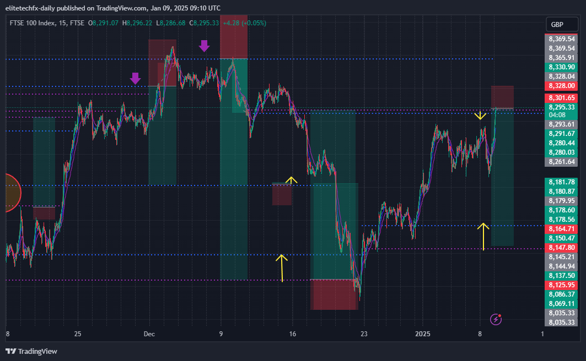
Task: Click the 9 date on time axis
Action: [x=221, y=334]
